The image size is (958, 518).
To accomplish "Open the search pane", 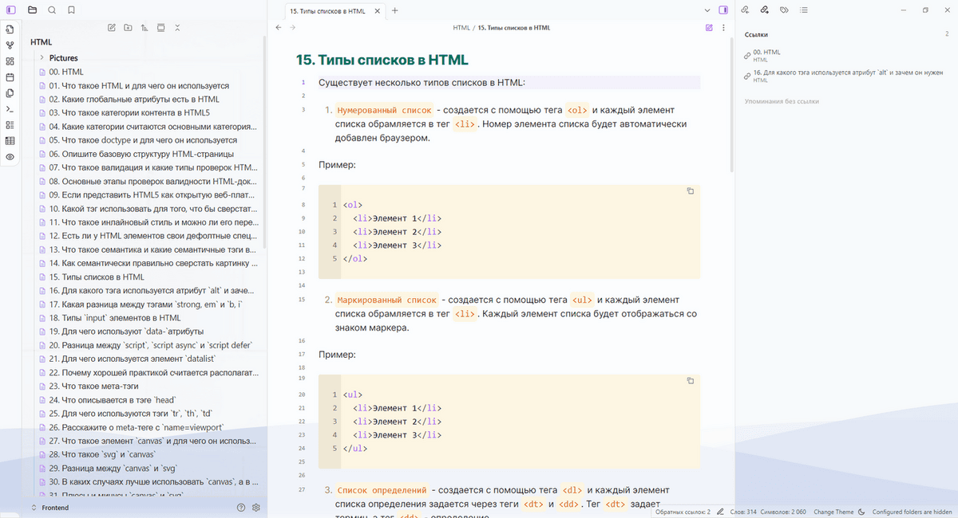I will click(52, 10).
